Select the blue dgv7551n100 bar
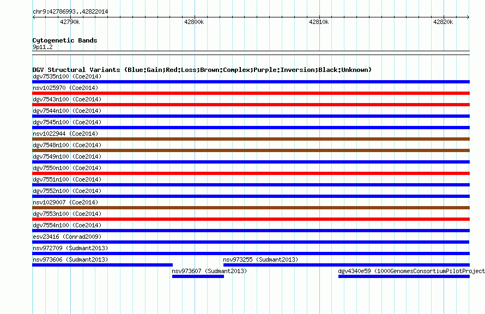The width and height of the screenshot is (485, 314). pyautogui.click(x=251, y=185)
